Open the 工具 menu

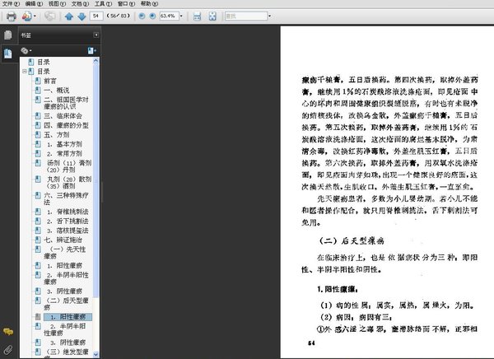[104, 4]
